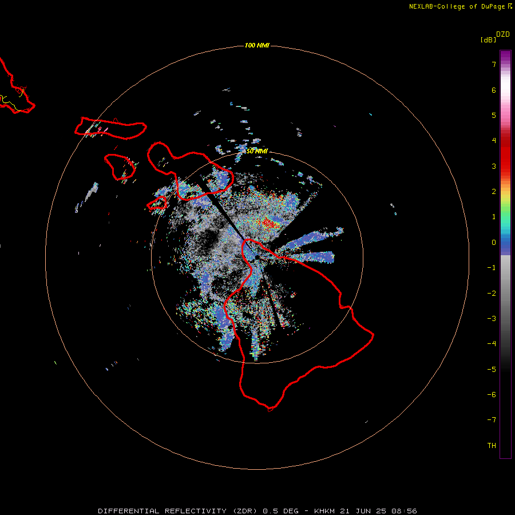This screenshot has height=515, width=515.
Task: Click the -5 dB value on color scale
Action: [492, 370]
